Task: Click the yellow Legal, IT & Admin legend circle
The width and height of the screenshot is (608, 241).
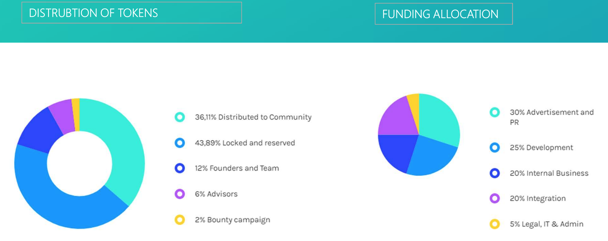Action: [x=495, y=224]
